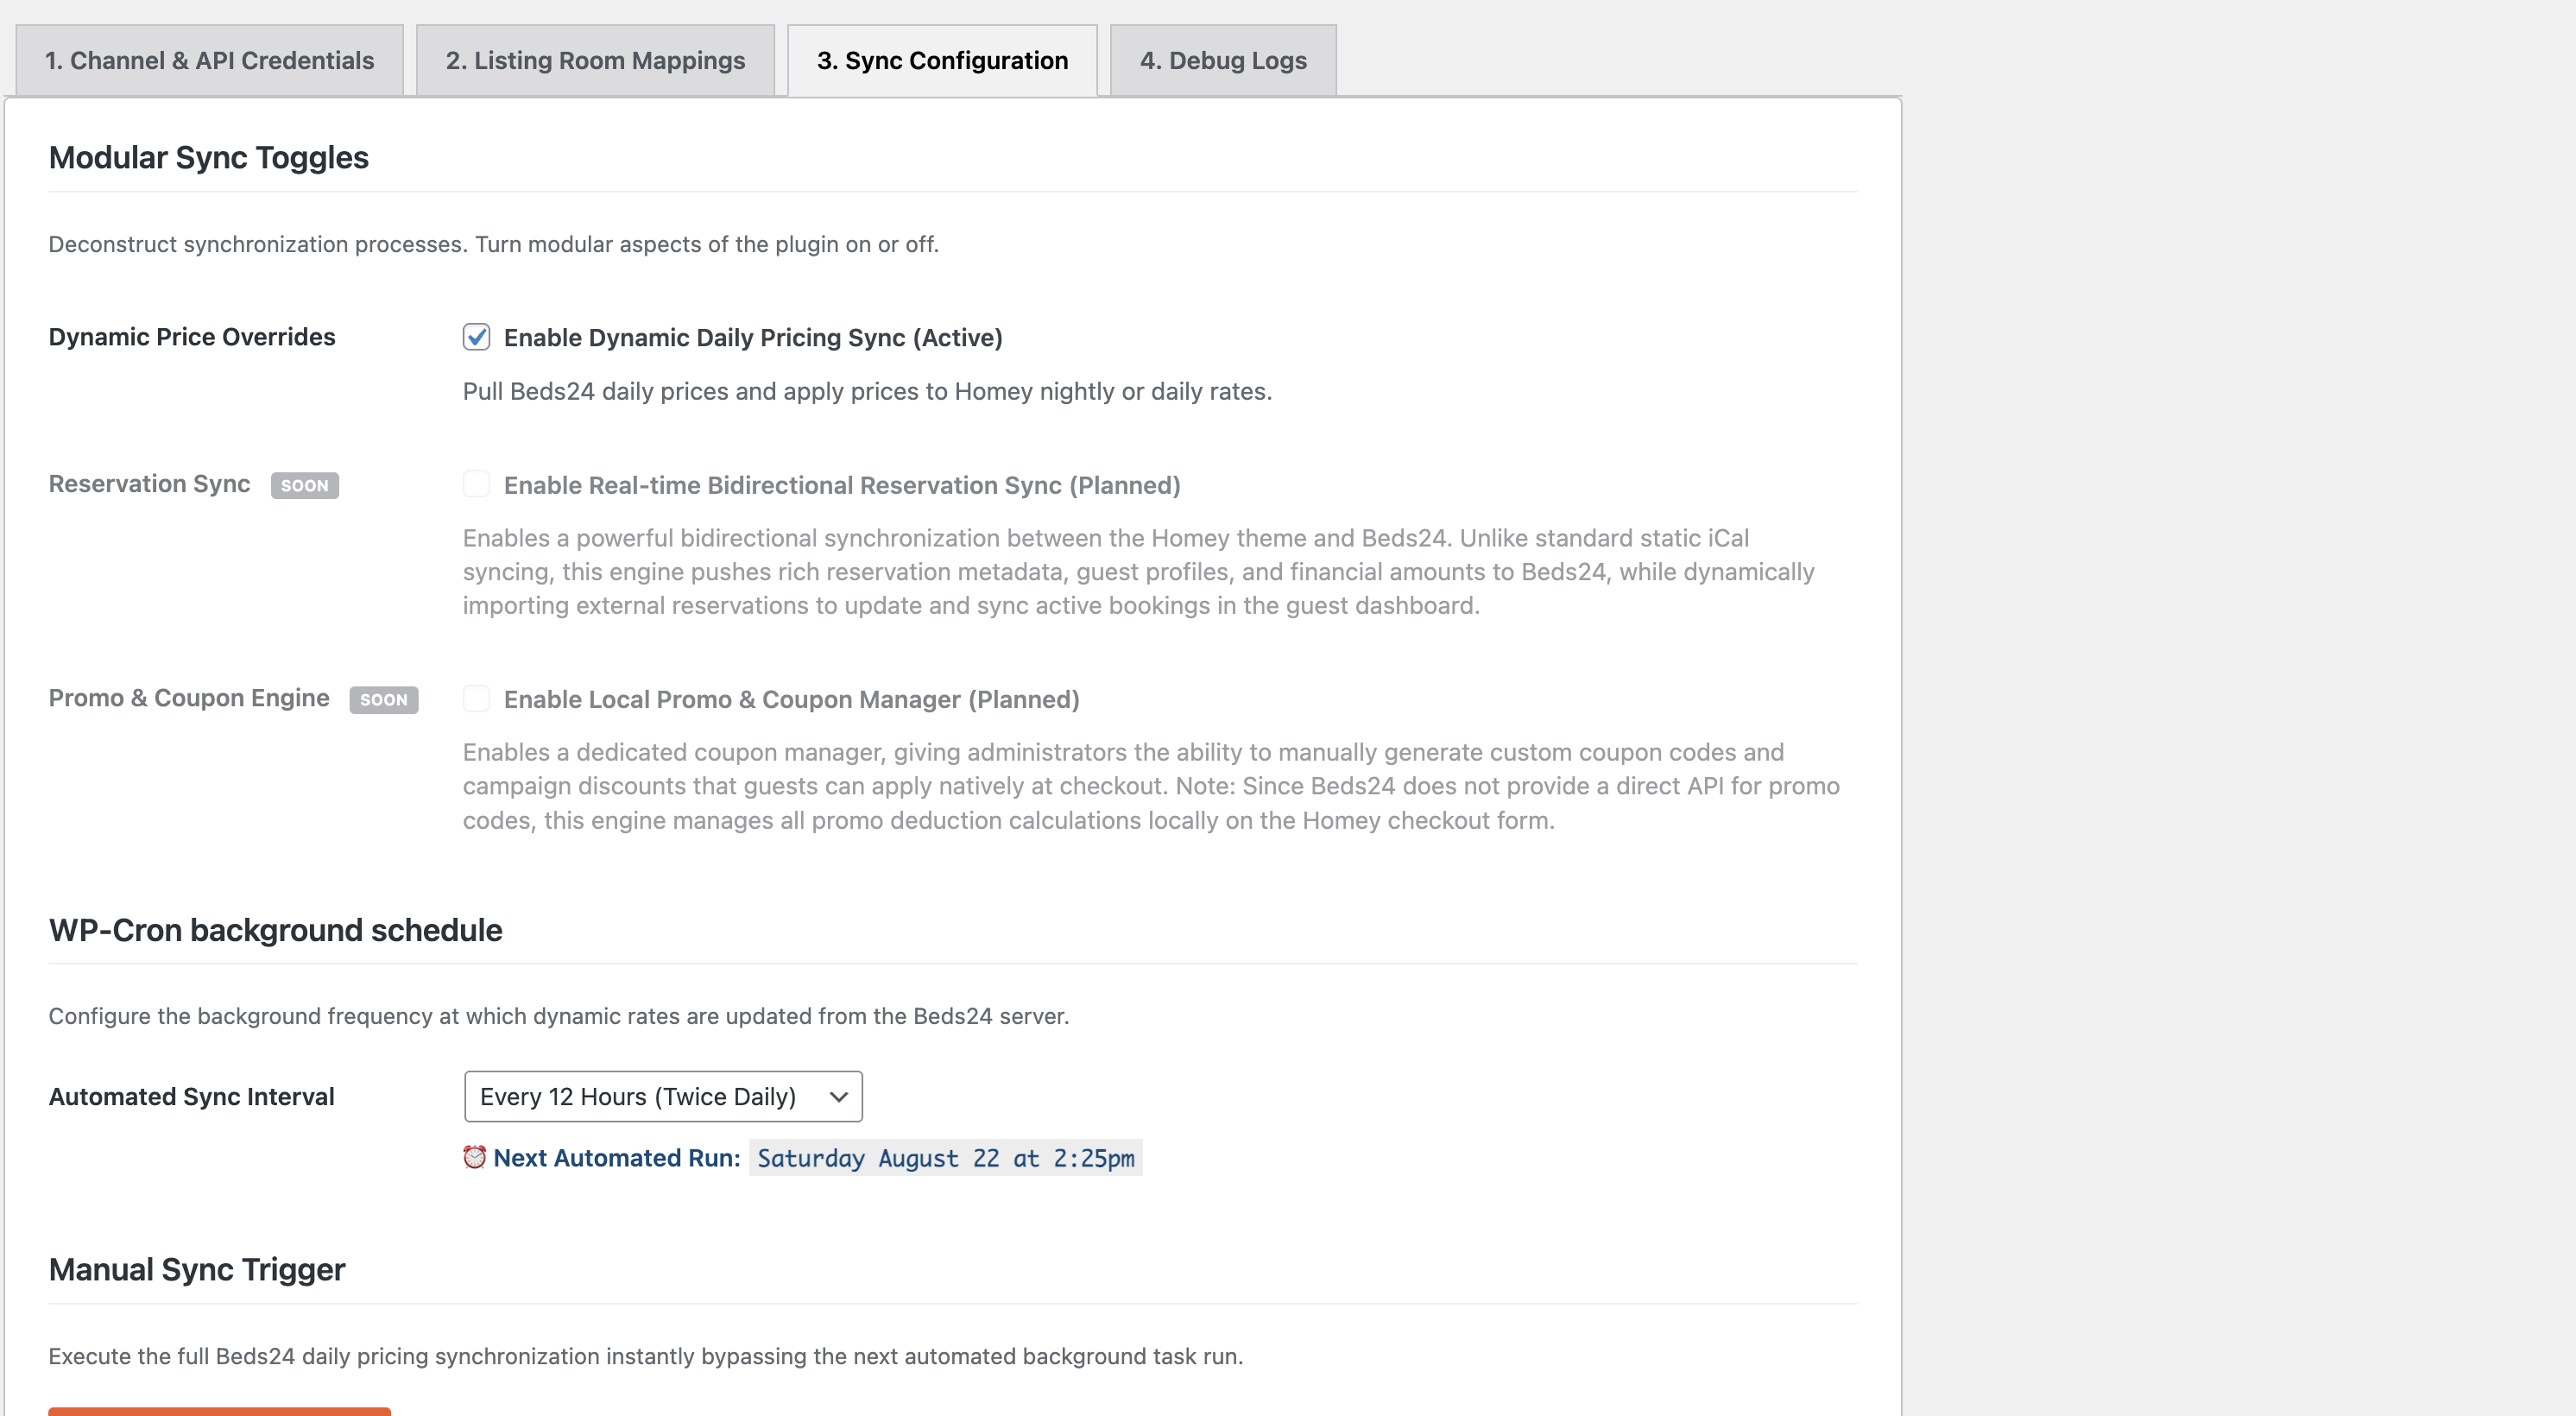Image resolution: width=2576 pixels, height=1416 pixels.
Task: Click the 'Deconstruct synchronization processes' description line
Action: click(494, 244)
